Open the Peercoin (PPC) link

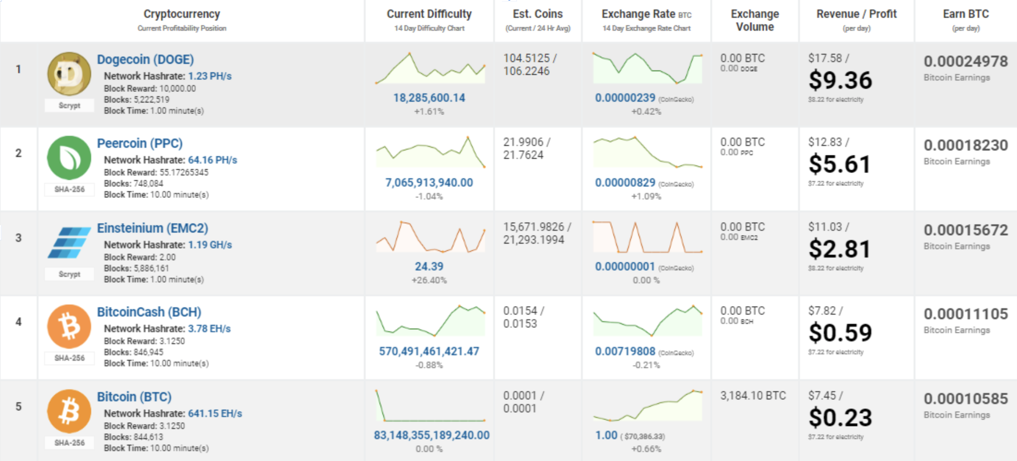(140, 143)
